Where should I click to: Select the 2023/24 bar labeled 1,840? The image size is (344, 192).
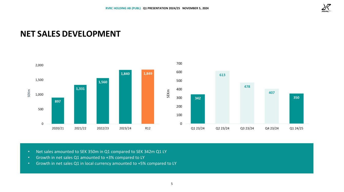(x=125, y=97)
